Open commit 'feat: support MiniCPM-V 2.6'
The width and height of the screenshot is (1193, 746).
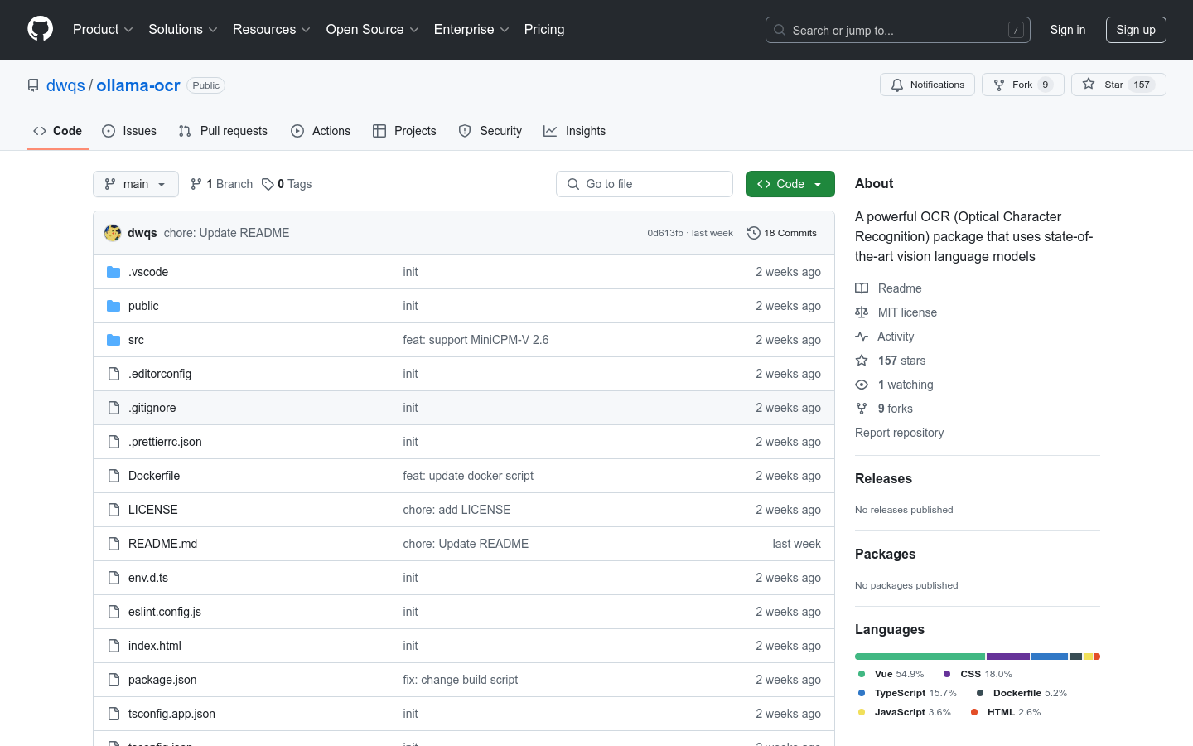point(476,340)
